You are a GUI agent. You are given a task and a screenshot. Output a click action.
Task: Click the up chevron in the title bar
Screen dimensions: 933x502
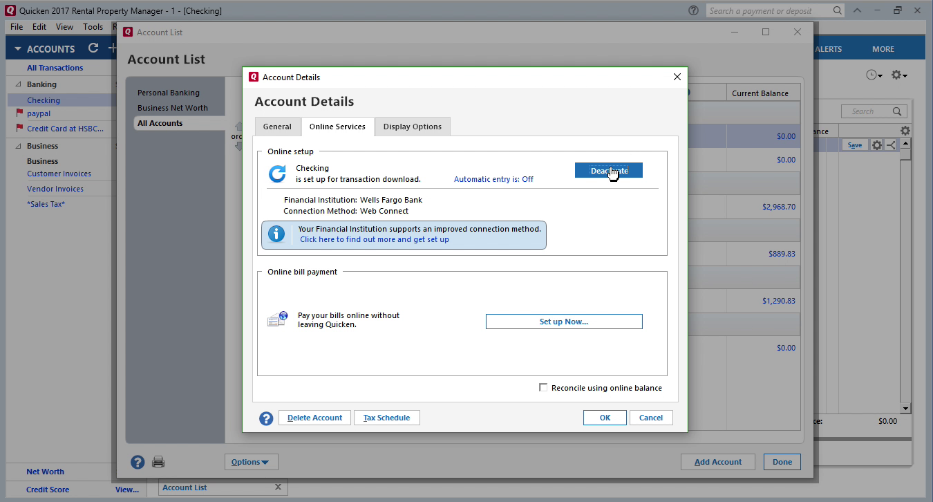pyautogui.click(x=857, y=11)
